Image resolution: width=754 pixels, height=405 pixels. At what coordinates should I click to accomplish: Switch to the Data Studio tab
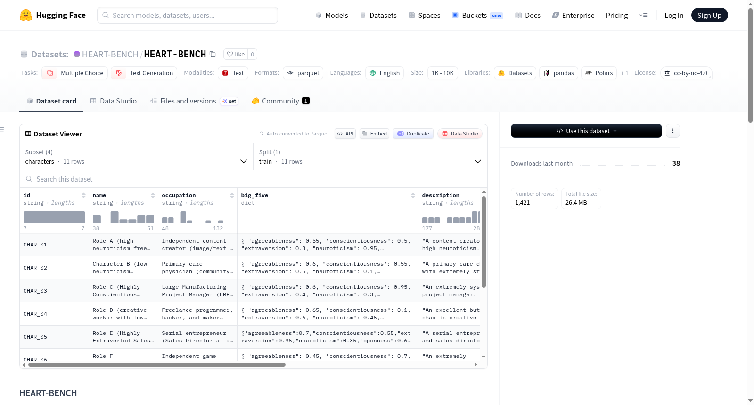click(113, 101)
